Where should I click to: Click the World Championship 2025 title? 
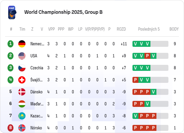coord(63,12)
